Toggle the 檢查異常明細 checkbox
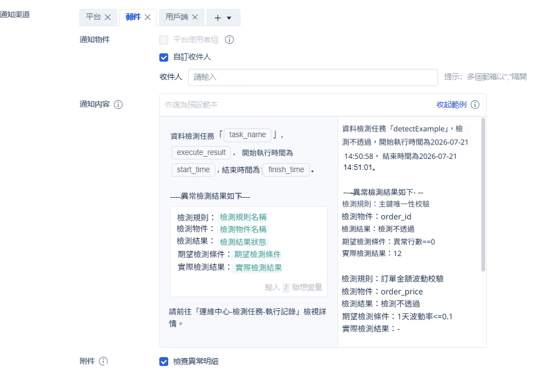 (x=164, y=362)
